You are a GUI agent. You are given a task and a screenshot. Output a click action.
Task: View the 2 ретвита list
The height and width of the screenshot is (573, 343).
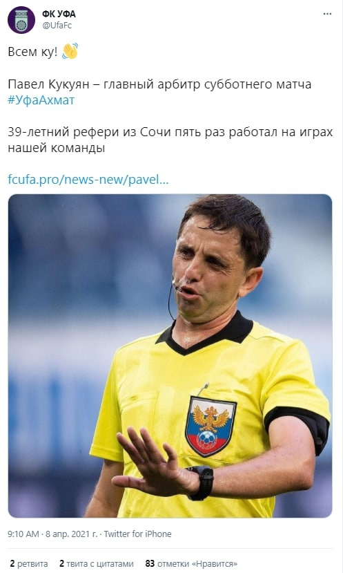(x=29, y=563)
